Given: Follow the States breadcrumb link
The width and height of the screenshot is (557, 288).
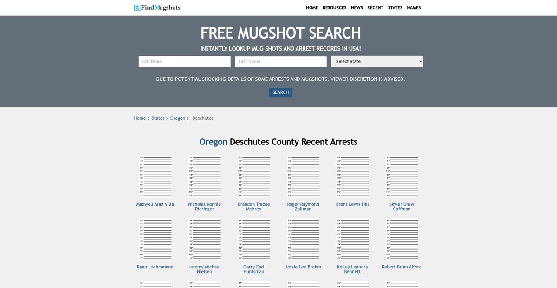Looking at the screenshot, I should click(158, 118).
